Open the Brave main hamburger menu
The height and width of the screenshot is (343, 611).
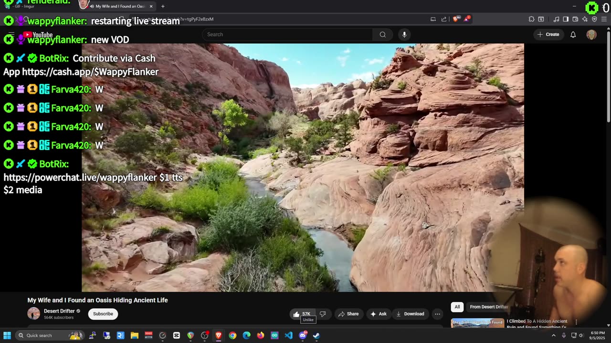(x=604, y=19)
